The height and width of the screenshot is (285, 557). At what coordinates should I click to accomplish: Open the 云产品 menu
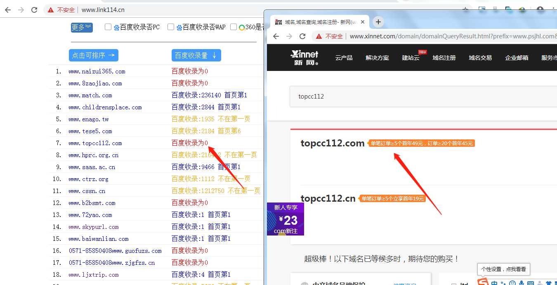[x=344, y=58]
